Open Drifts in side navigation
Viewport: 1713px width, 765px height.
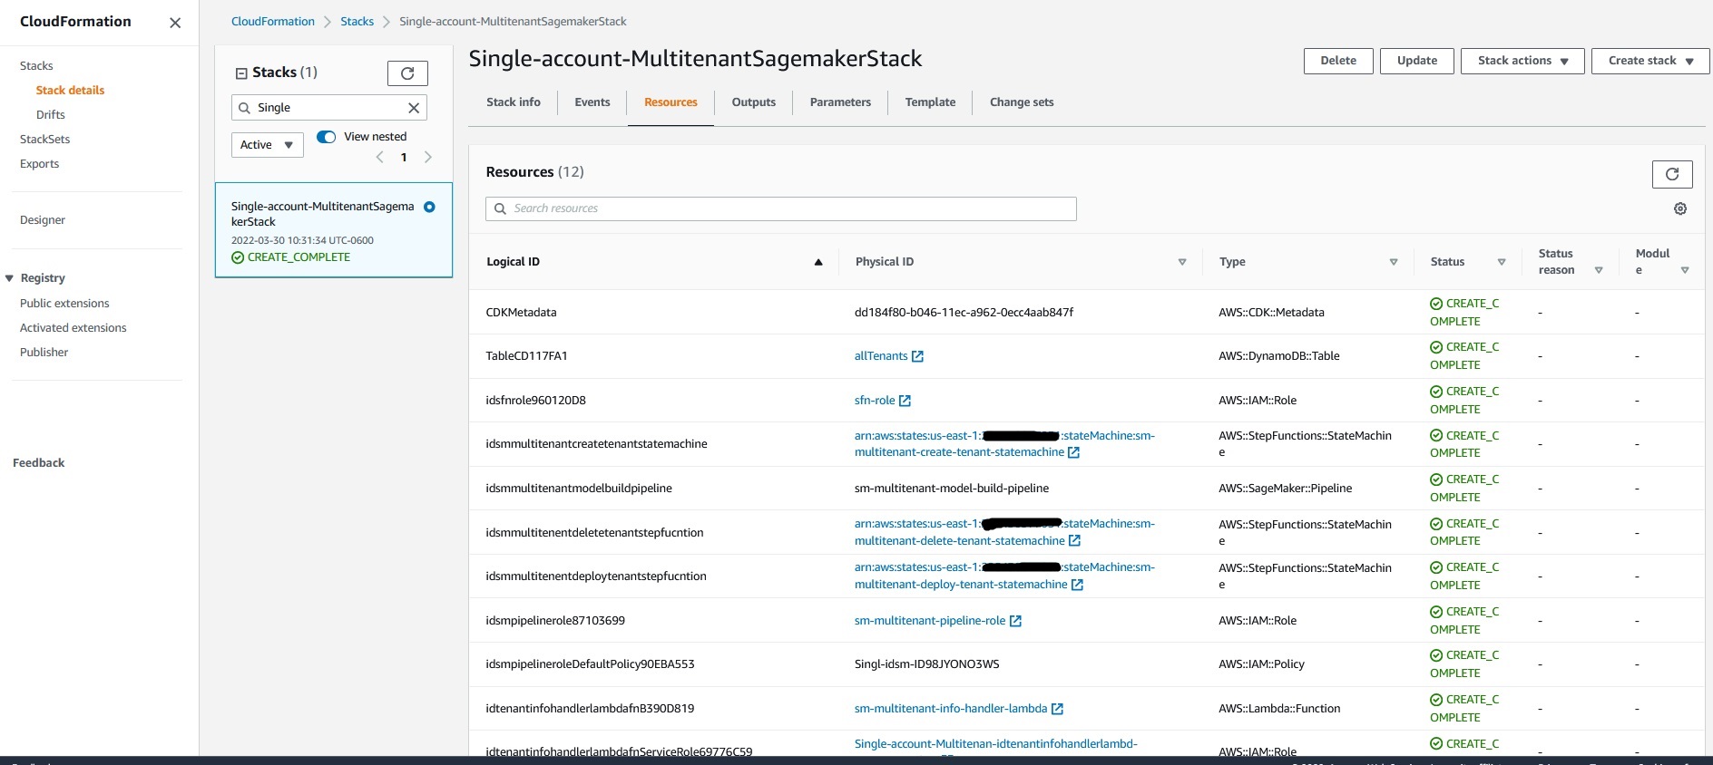coord(51,115)
